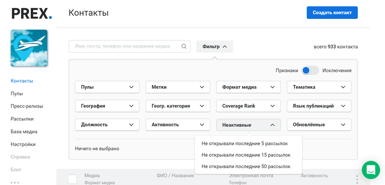Open Пулы section in sidebar
The image size is (385, 185).
17,94
